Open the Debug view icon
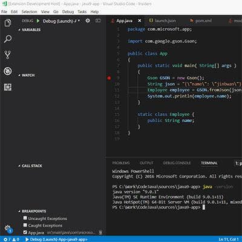 click(x=8, y=71)
